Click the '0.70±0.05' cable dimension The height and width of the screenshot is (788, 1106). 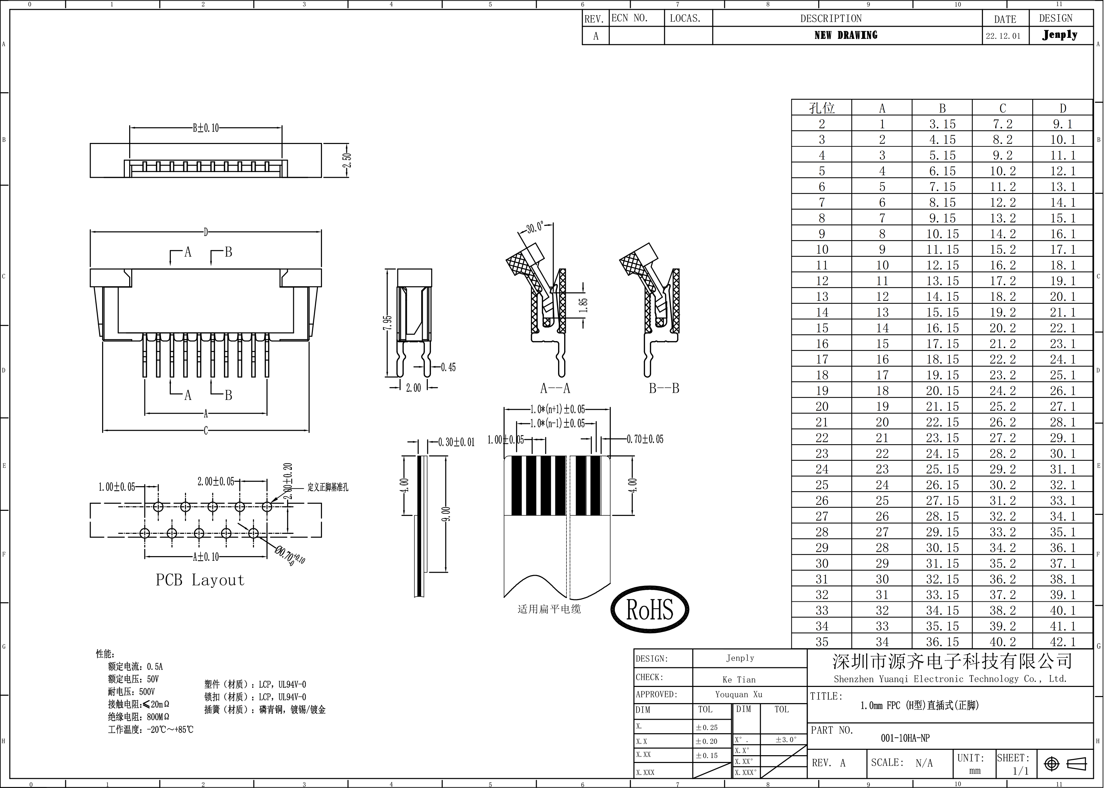tap(645, 439)
